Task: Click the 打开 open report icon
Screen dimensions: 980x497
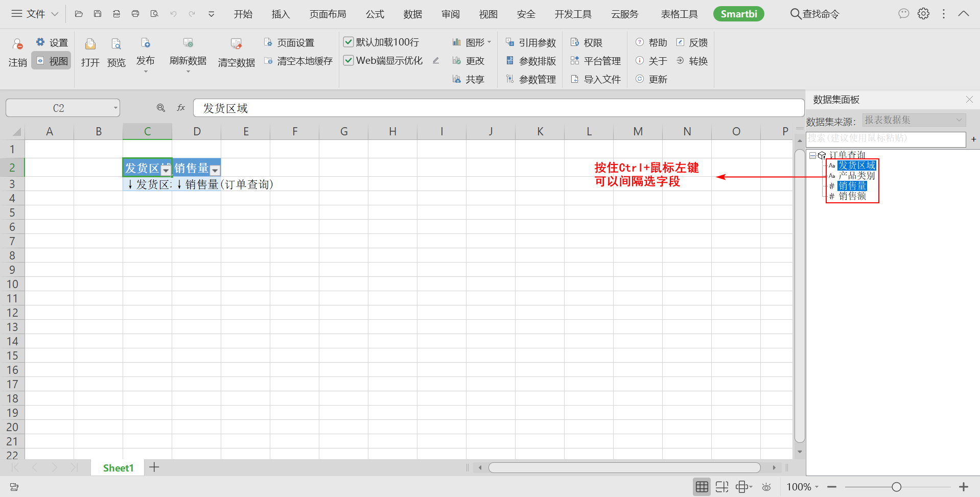Action: [x=90, y=44]
